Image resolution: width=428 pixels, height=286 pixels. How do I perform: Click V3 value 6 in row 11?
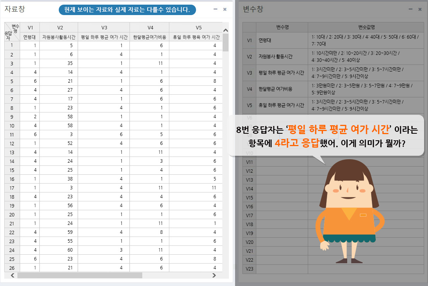(104, 134)
